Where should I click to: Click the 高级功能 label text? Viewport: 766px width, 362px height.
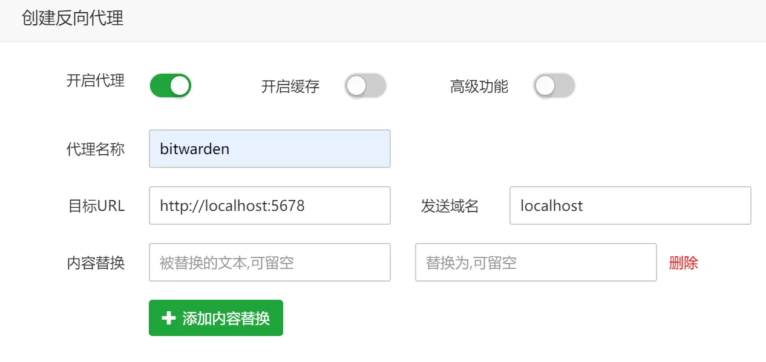pos(479,86)
